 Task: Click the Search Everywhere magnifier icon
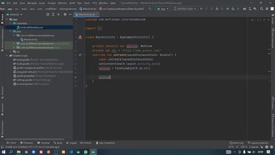tap(262, 9)
